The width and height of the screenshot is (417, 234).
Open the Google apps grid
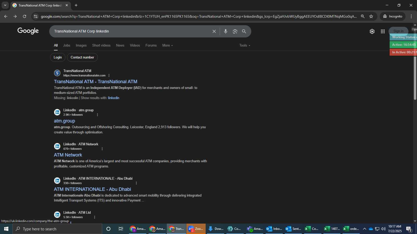pos(383,31)
